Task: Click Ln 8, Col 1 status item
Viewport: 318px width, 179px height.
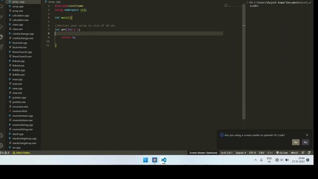Action: 227,153
